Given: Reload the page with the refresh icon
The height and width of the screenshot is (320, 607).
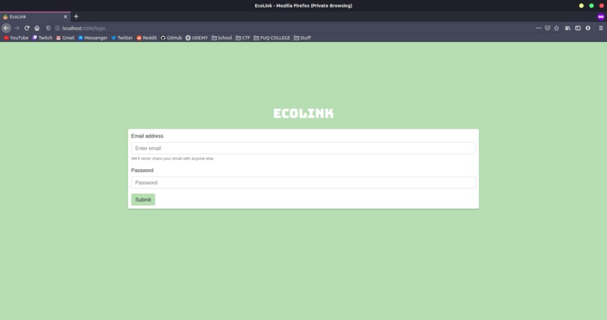Looking at the screenshot, I should pos(26,28).
